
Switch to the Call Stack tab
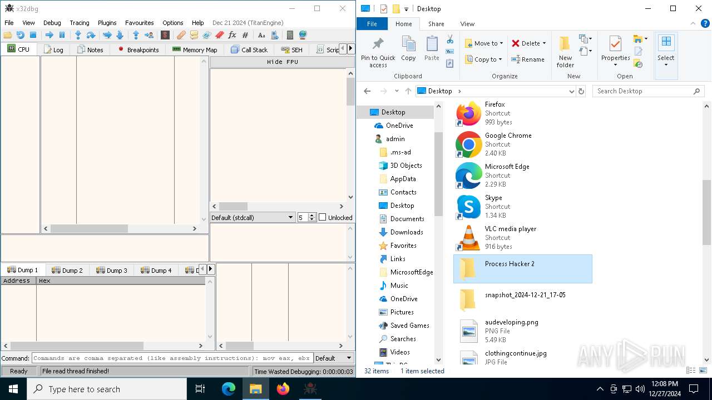tap(249, 49)
